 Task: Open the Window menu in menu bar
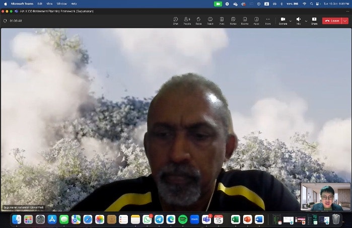(x=61, y=4)
